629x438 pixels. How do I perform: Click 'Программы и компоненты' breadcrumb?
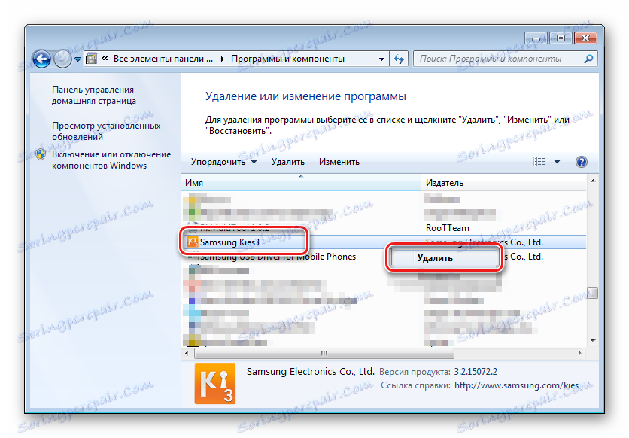(287, 59)
